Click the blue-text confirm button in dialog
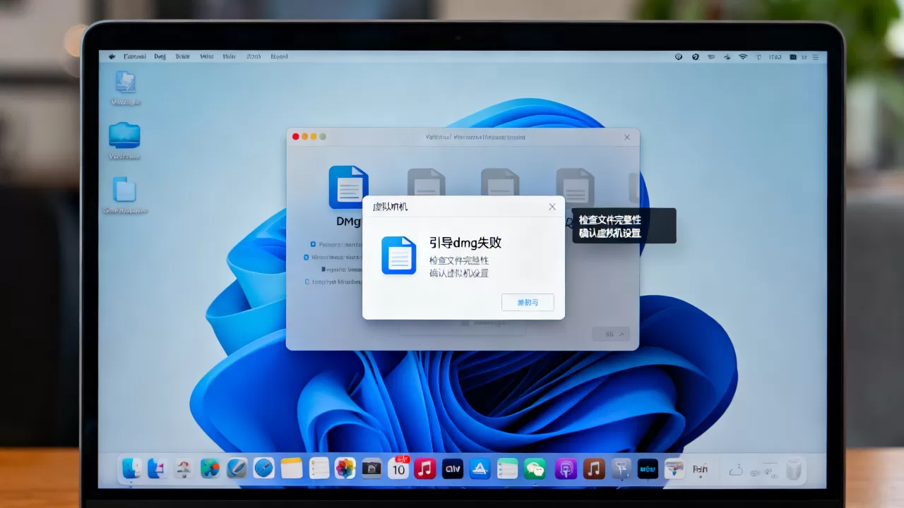The width and height of the screenshot is (904, 508). (x=528, y=302)
